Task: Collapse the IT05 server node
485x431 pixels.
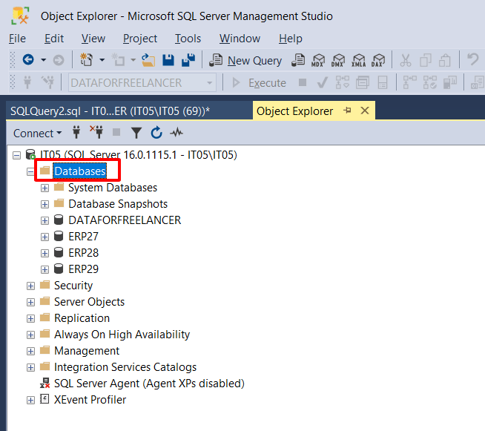Action: [x=17, y=155]
